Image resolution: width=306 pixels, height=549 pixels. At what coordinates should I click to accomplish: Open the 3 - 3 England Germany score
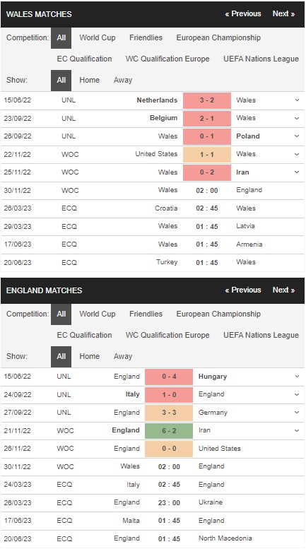169,413
